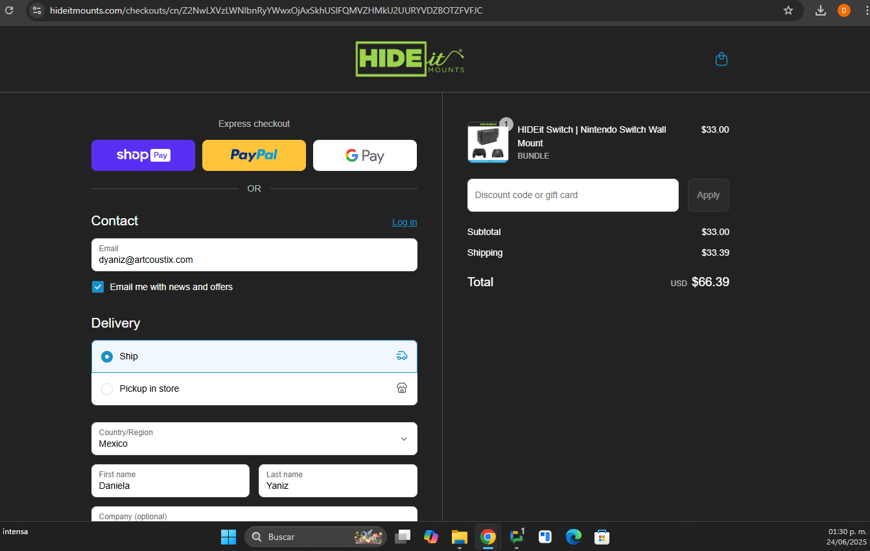Click the Shipping $33.39 value
The width and height of the screenshot is (870, 551).
pos(715,253)
